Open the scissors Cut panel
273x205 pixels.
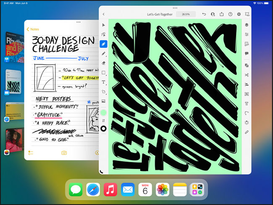[x=247, y=75]
